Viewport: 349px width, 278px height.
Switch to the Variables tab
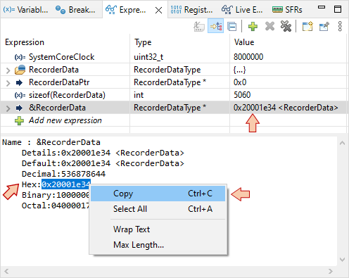tap(25, 10)
